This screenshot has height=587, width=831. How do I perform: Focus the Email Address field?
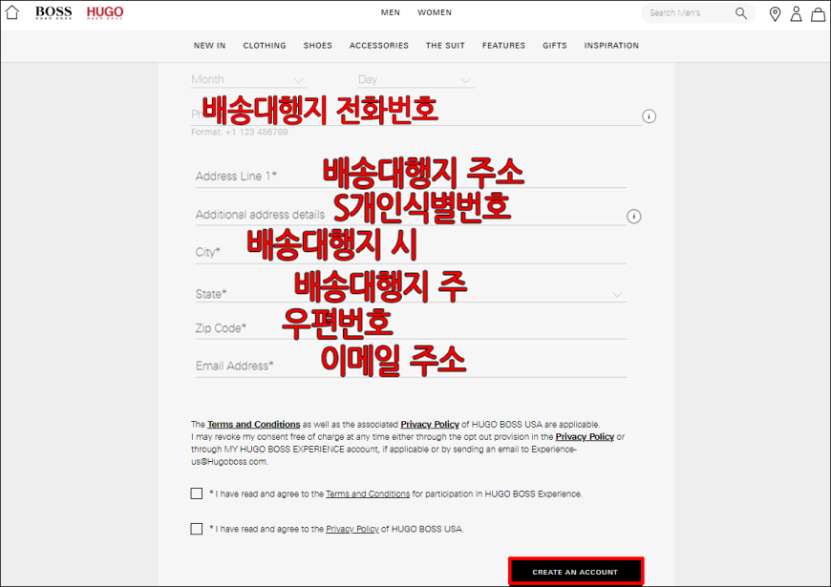pyautogui.click(x=411, y=366)
